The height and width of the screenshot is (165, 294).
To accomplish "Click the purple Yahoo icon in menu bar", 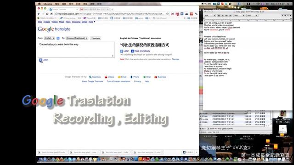I will click(263, 4).
